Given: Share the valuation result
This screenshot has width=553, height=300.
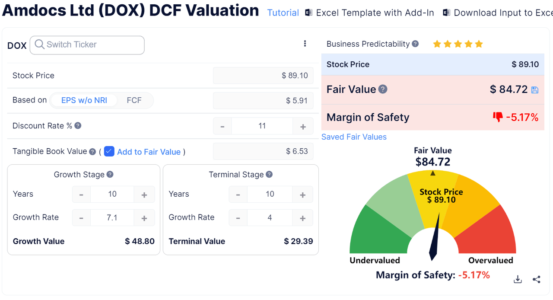Looking at the screenshot, I should (537, 279).
